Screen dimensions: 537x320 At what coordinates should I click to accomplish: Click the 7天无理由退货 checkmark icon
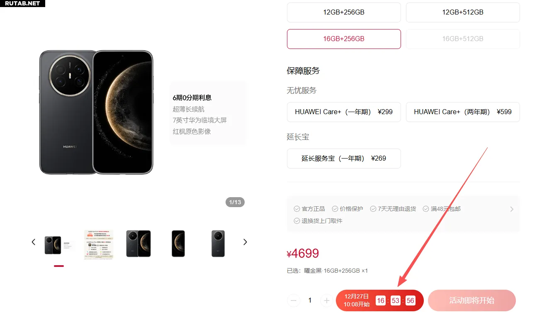click(x=373, y=209)
